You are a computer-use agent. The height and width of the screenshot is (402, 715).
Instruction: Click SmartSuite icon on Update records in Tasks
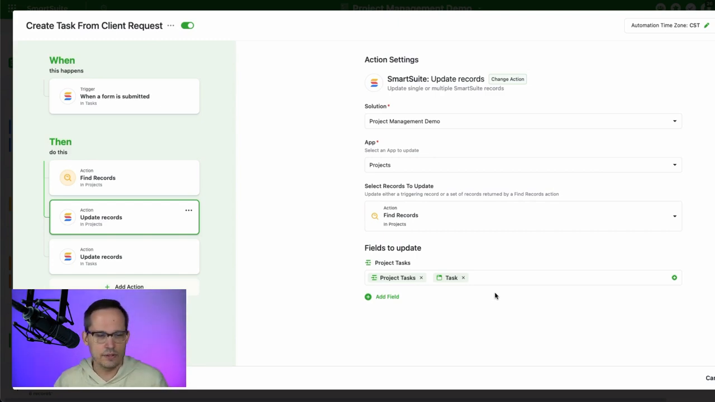[x=68, y=257]
